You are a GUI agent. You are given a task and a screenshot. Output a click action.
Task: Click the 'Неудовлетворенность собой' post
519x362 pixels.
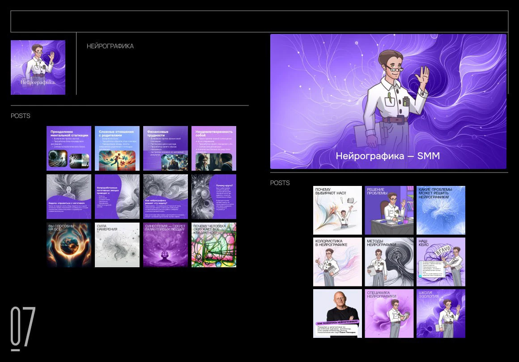(x=214, y=148)
